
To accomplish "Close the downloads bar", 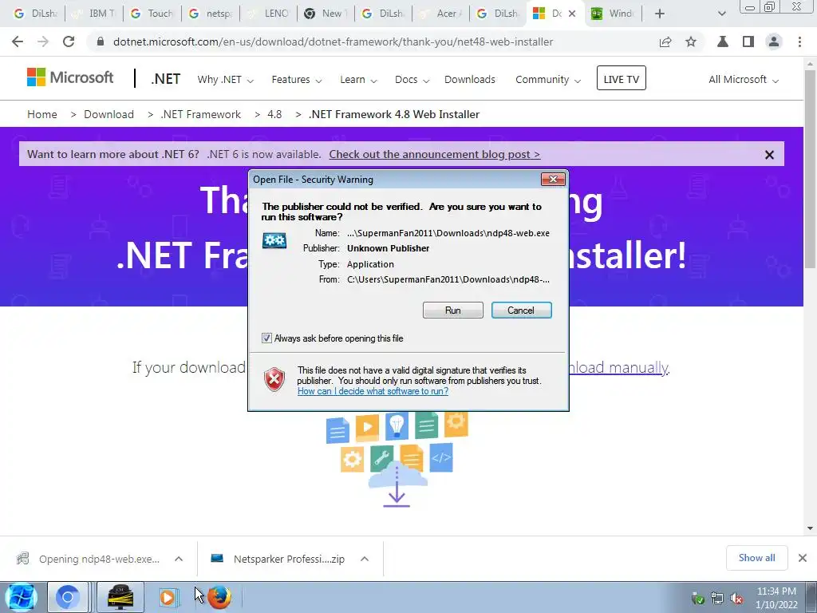I will (803, 558).
